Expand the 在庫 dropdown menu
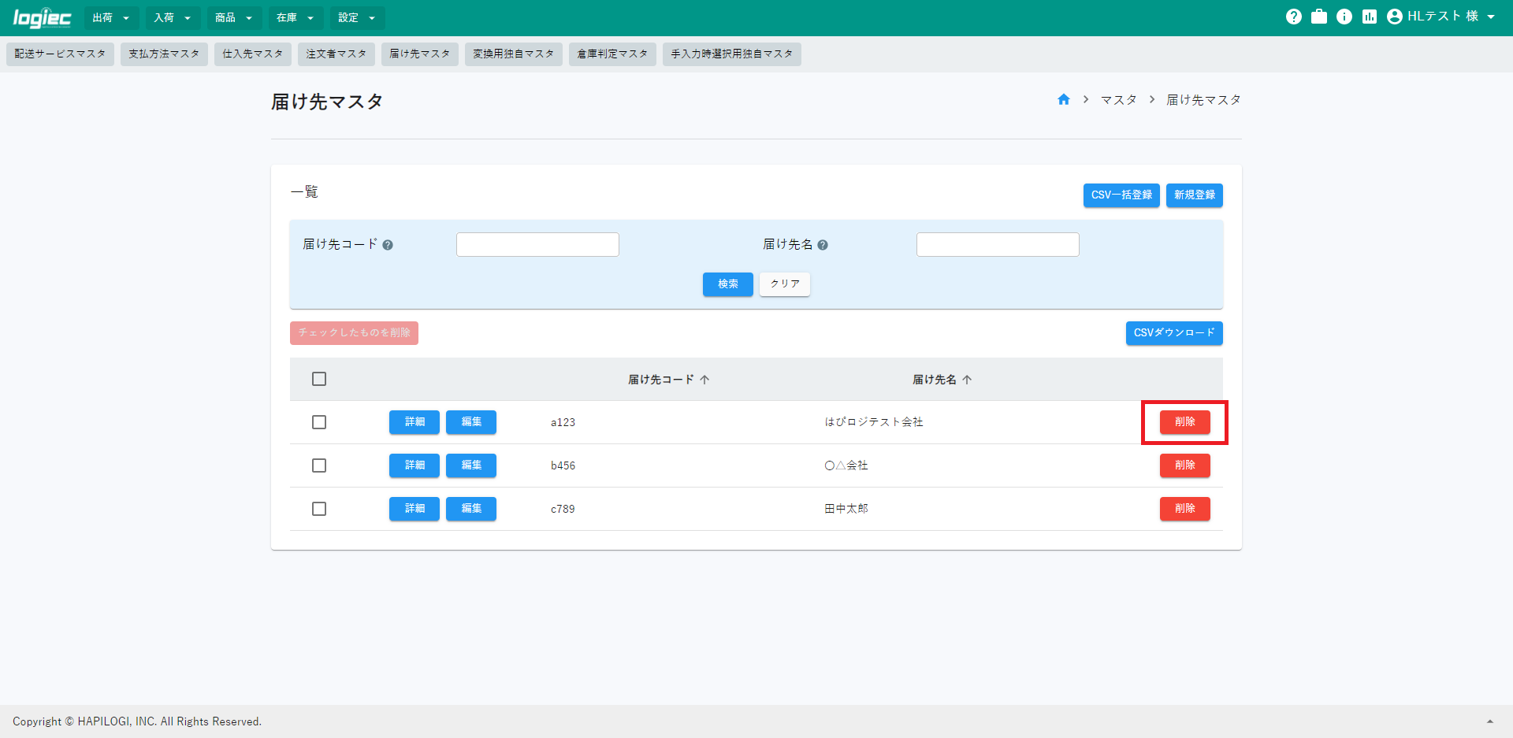 (296, 17)
